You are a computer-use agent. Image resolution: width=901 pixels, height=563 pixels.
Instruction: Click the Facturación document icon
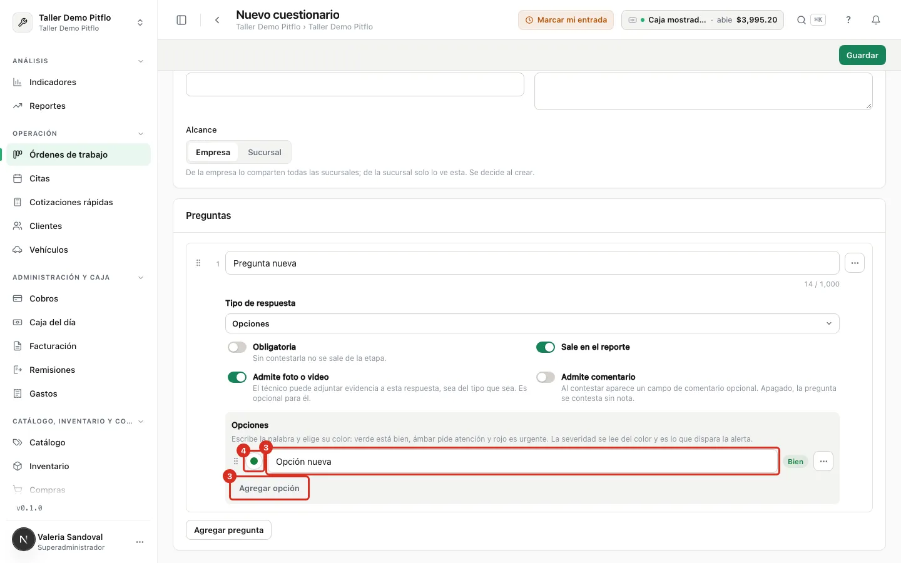pos(18,346)
